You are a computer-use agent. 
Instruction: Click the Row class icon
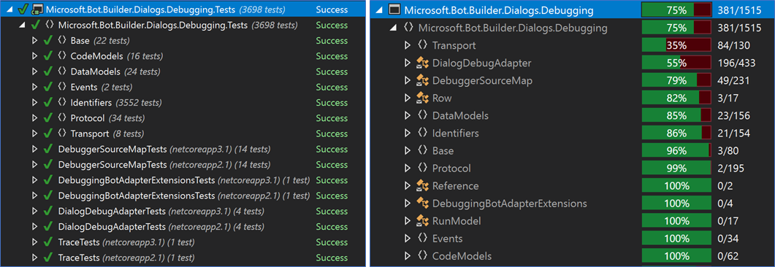coord(422,98)
